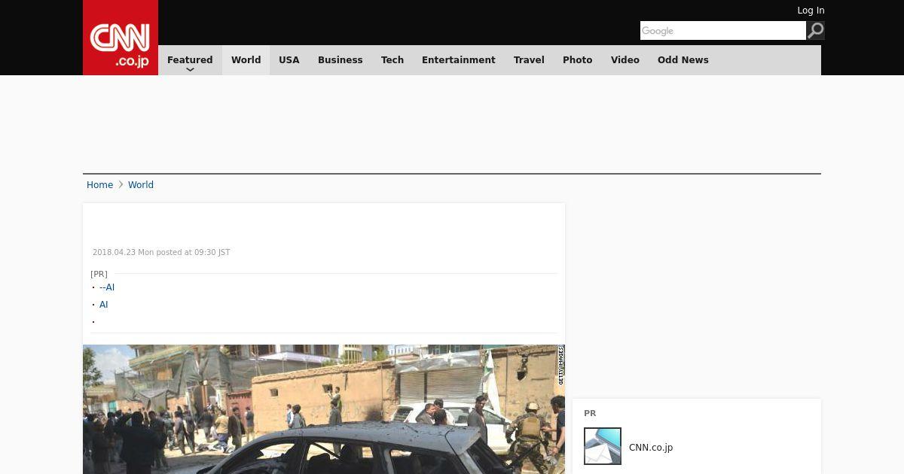Click the magnifier search icon
The width and height of the screenshot is (904, 474).
click(815, 31)
